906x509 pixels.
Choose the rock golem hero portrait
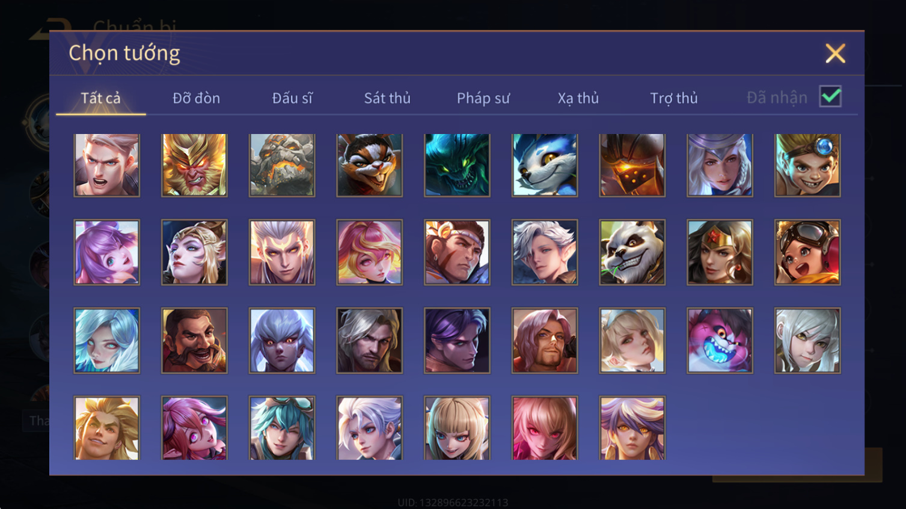282,165
